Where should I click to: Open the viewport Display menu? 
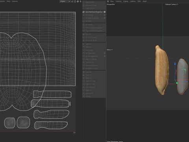tap(126, 1)
